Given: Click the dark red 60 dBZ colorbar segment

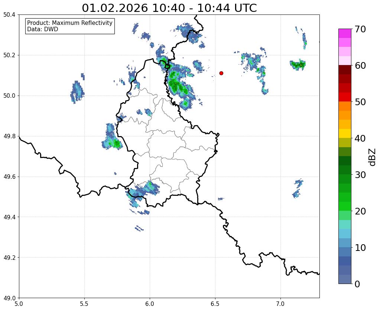Looking at the screenshot, I should click(345, 70).
